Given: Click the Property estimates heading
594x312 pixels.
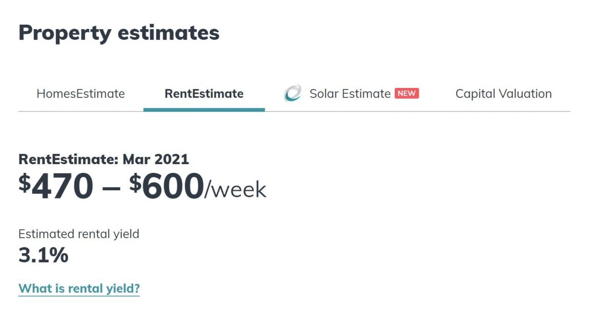Looking at the screenshot, I should click(118, 33).
